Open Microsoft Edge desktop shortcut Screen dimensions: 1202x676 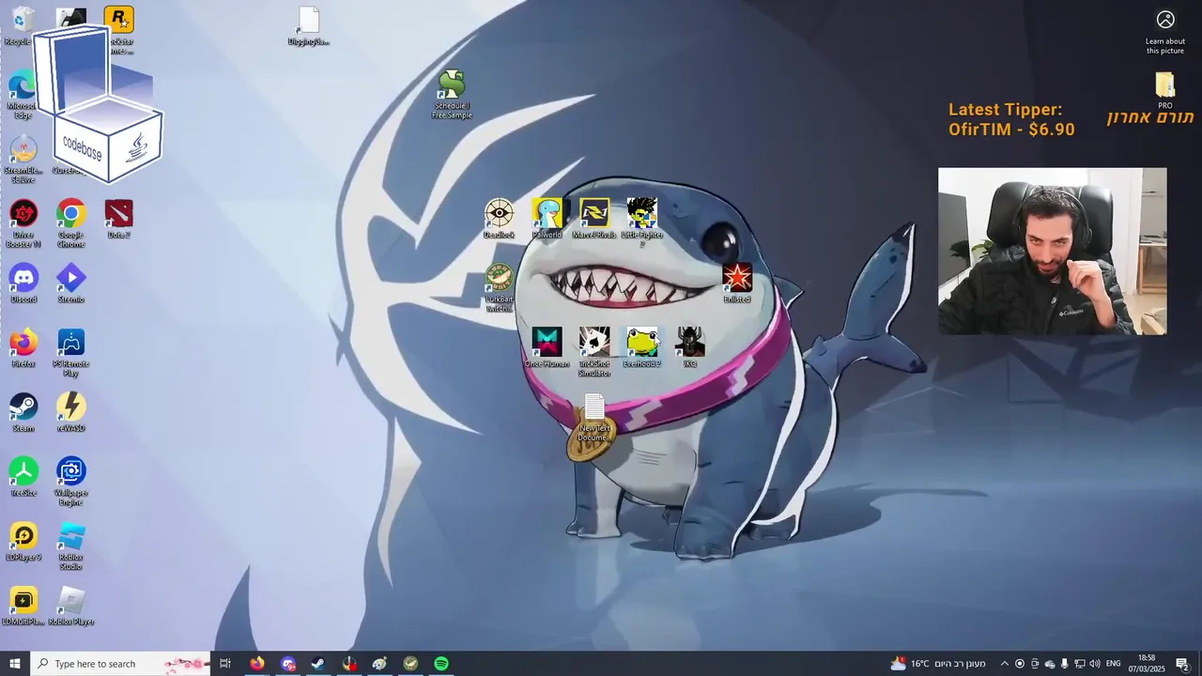(x=23, y=96)
